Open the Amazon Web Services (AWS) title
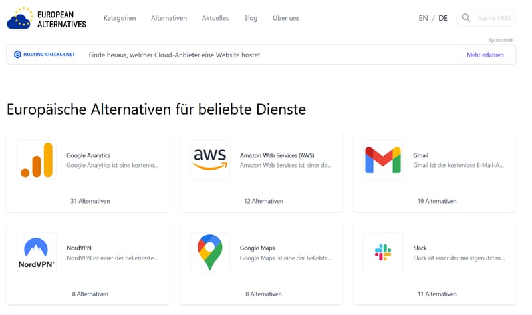Viewport: 532px width, 315px height. point(277,155)
